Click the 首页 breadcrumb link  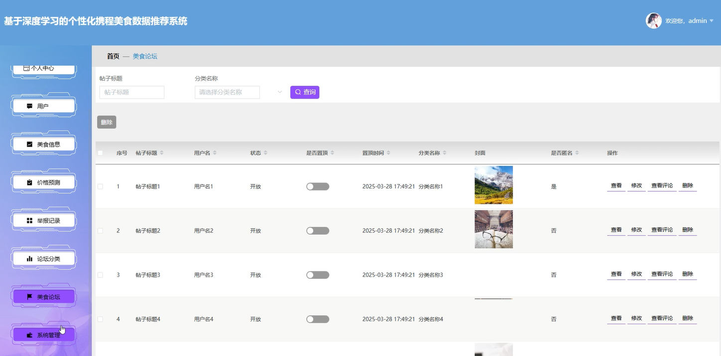[x=113, y=56]
